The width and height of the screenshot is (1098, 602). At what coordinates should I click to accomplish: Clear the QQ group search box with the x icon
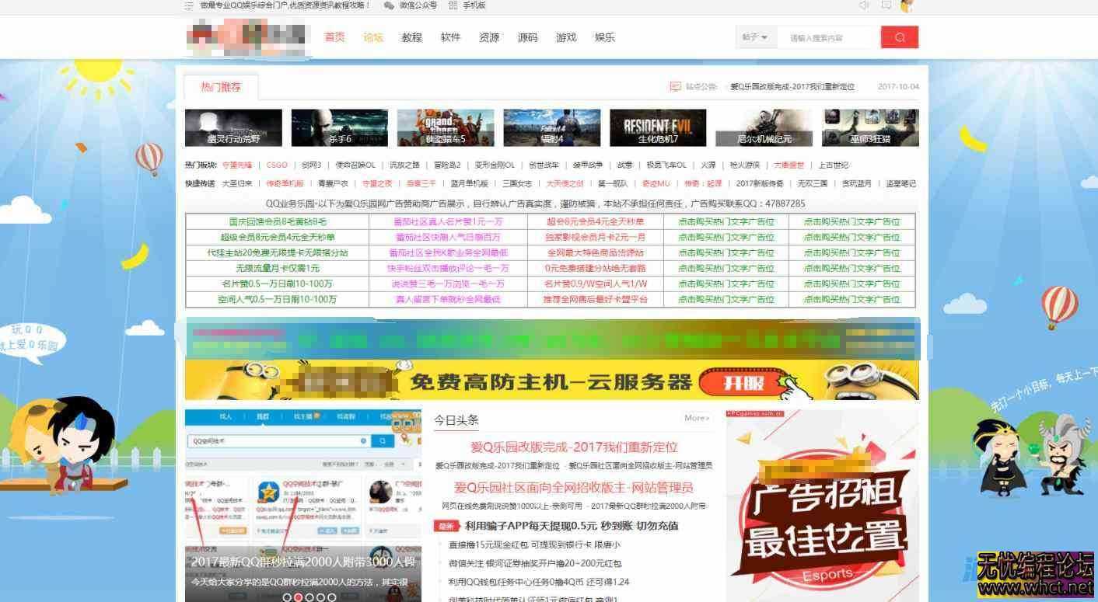pyautogui.click(x=364, y=440)
